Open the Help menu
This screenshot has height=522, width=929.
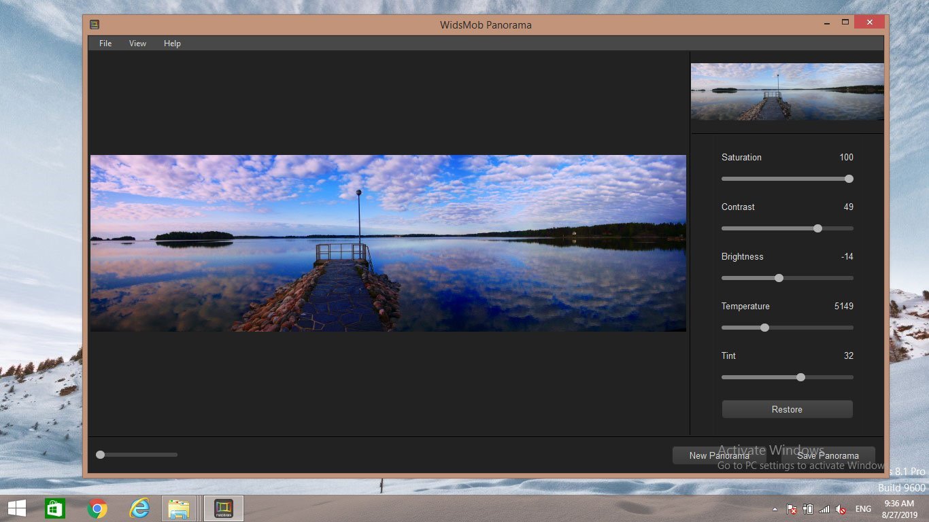coord(172,43)
